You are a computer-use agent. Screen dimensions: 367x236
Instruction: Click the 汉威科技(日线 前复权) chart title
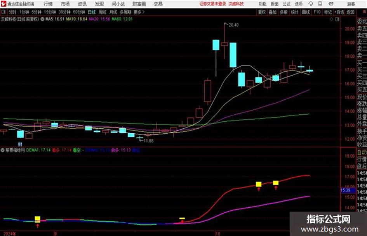(20, 19)
